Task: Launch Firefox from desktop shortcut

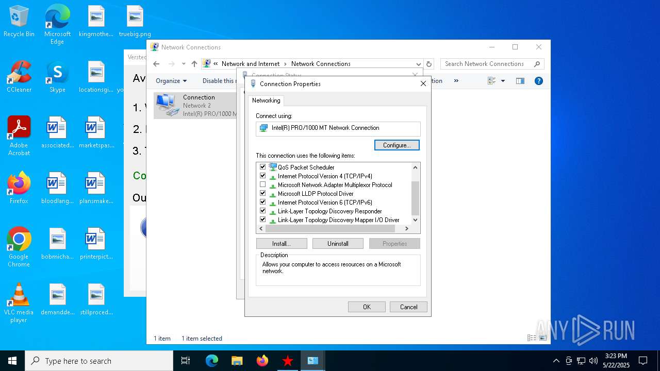Action: point(19,189)
